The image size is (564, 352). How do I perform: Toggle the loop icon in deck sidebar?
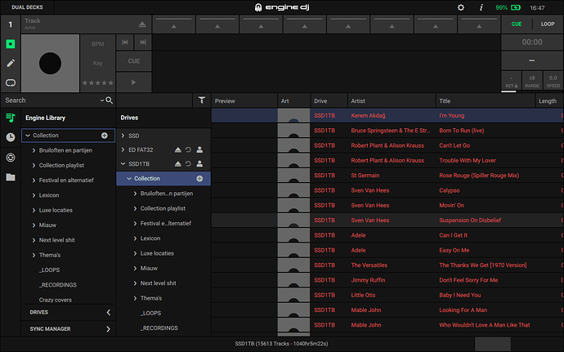pos(11,82)
